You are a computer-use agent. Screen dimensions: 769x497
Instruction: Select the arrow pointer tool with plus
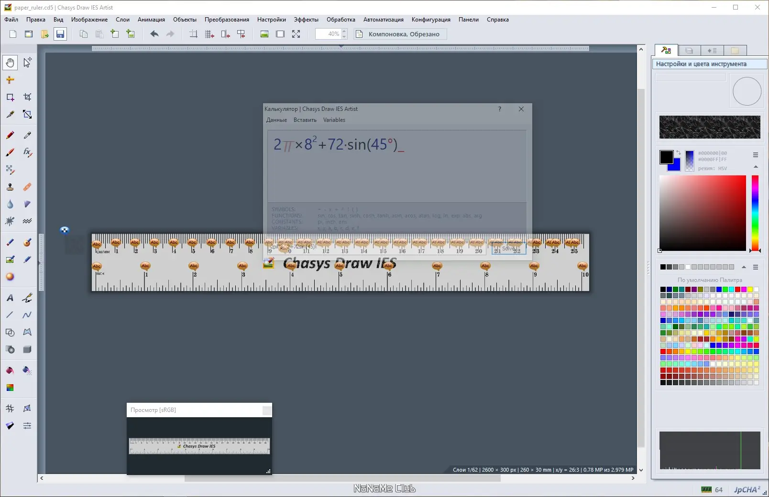point(27,63)
